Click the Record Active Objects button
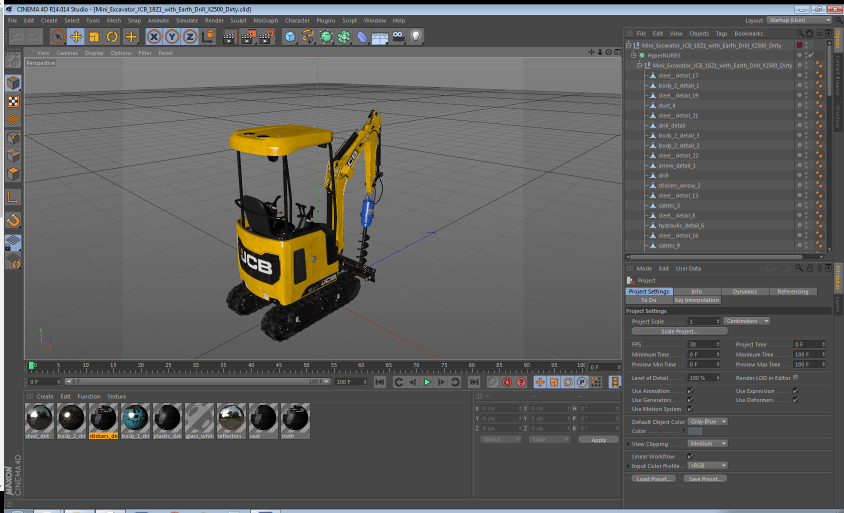Viewport: 844px width, 513px height. (493, 382)
